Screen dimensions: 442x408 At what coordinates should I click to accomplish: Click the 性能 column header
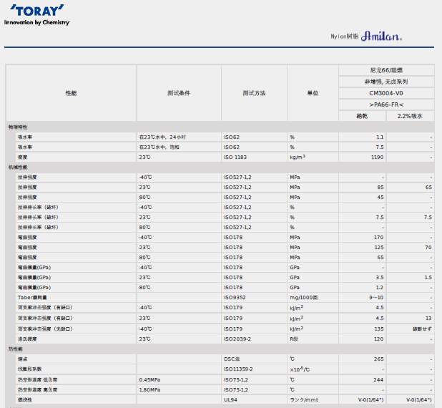[71, 93]
